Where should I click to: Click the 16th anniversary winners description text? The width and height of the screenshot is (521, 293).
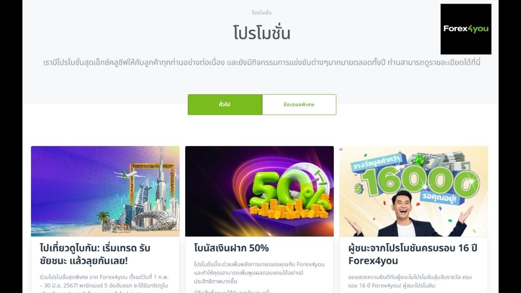(x=410, y=281)
